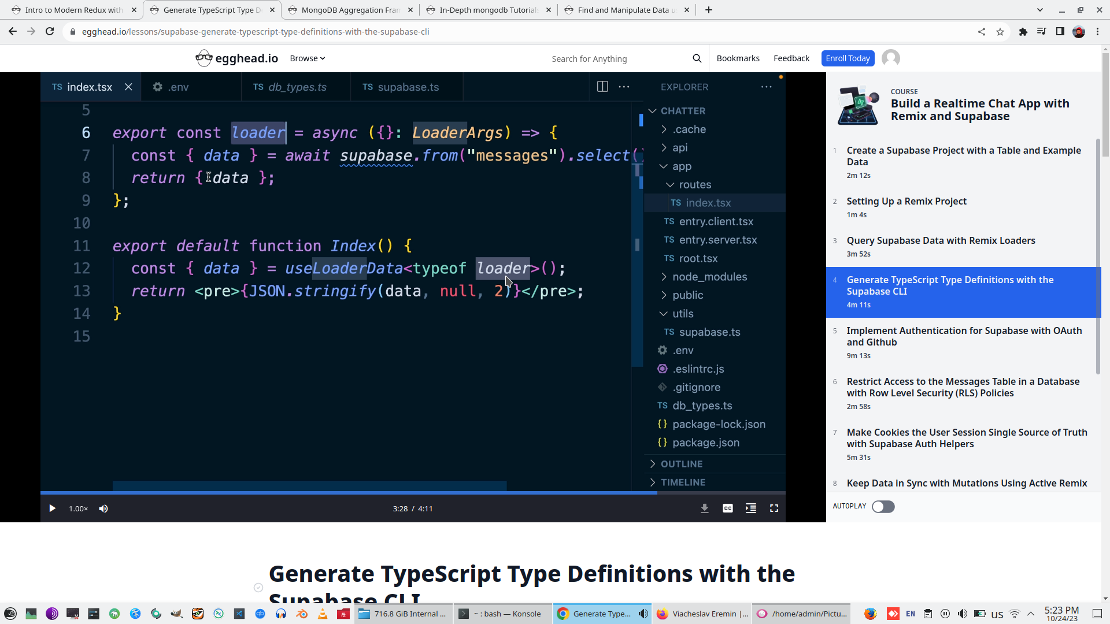Toggle closed captions on the player

pos(727,508)
